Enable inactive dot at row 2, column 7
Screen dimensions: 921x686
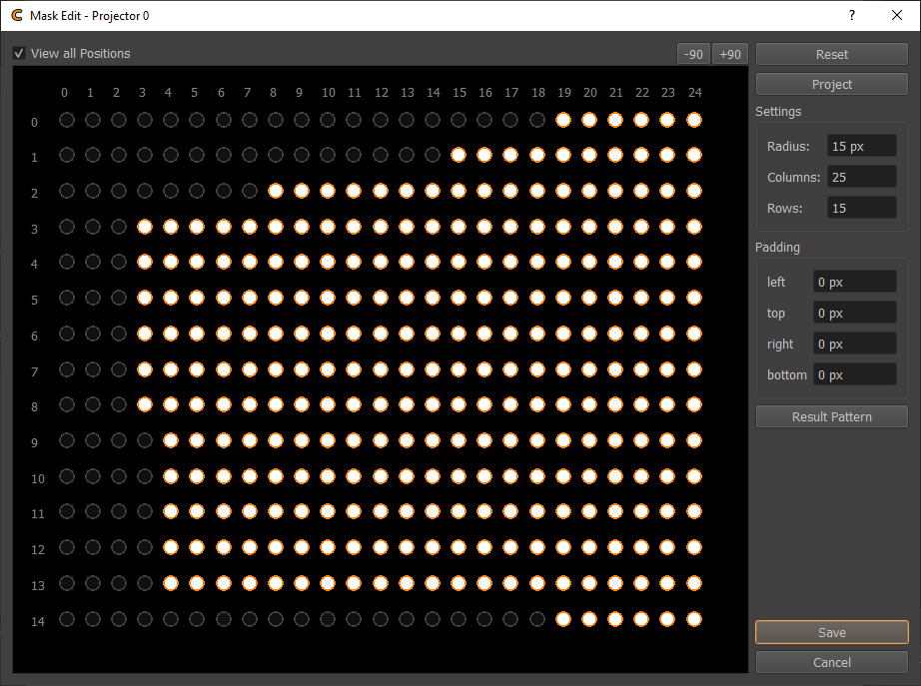click(x=249, y=191)
